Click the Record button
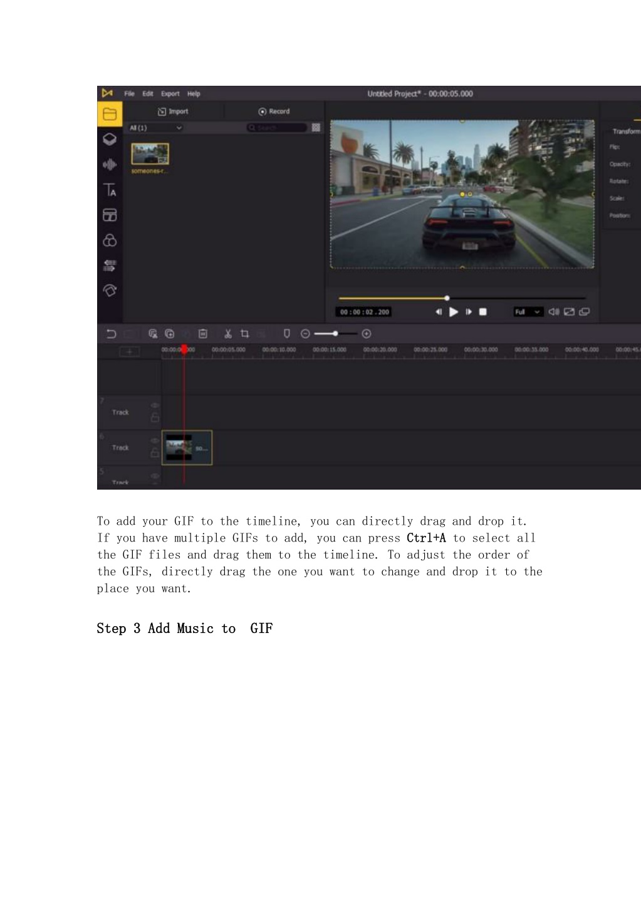This screenshot has height=906, width=641. tap(274, 111)
